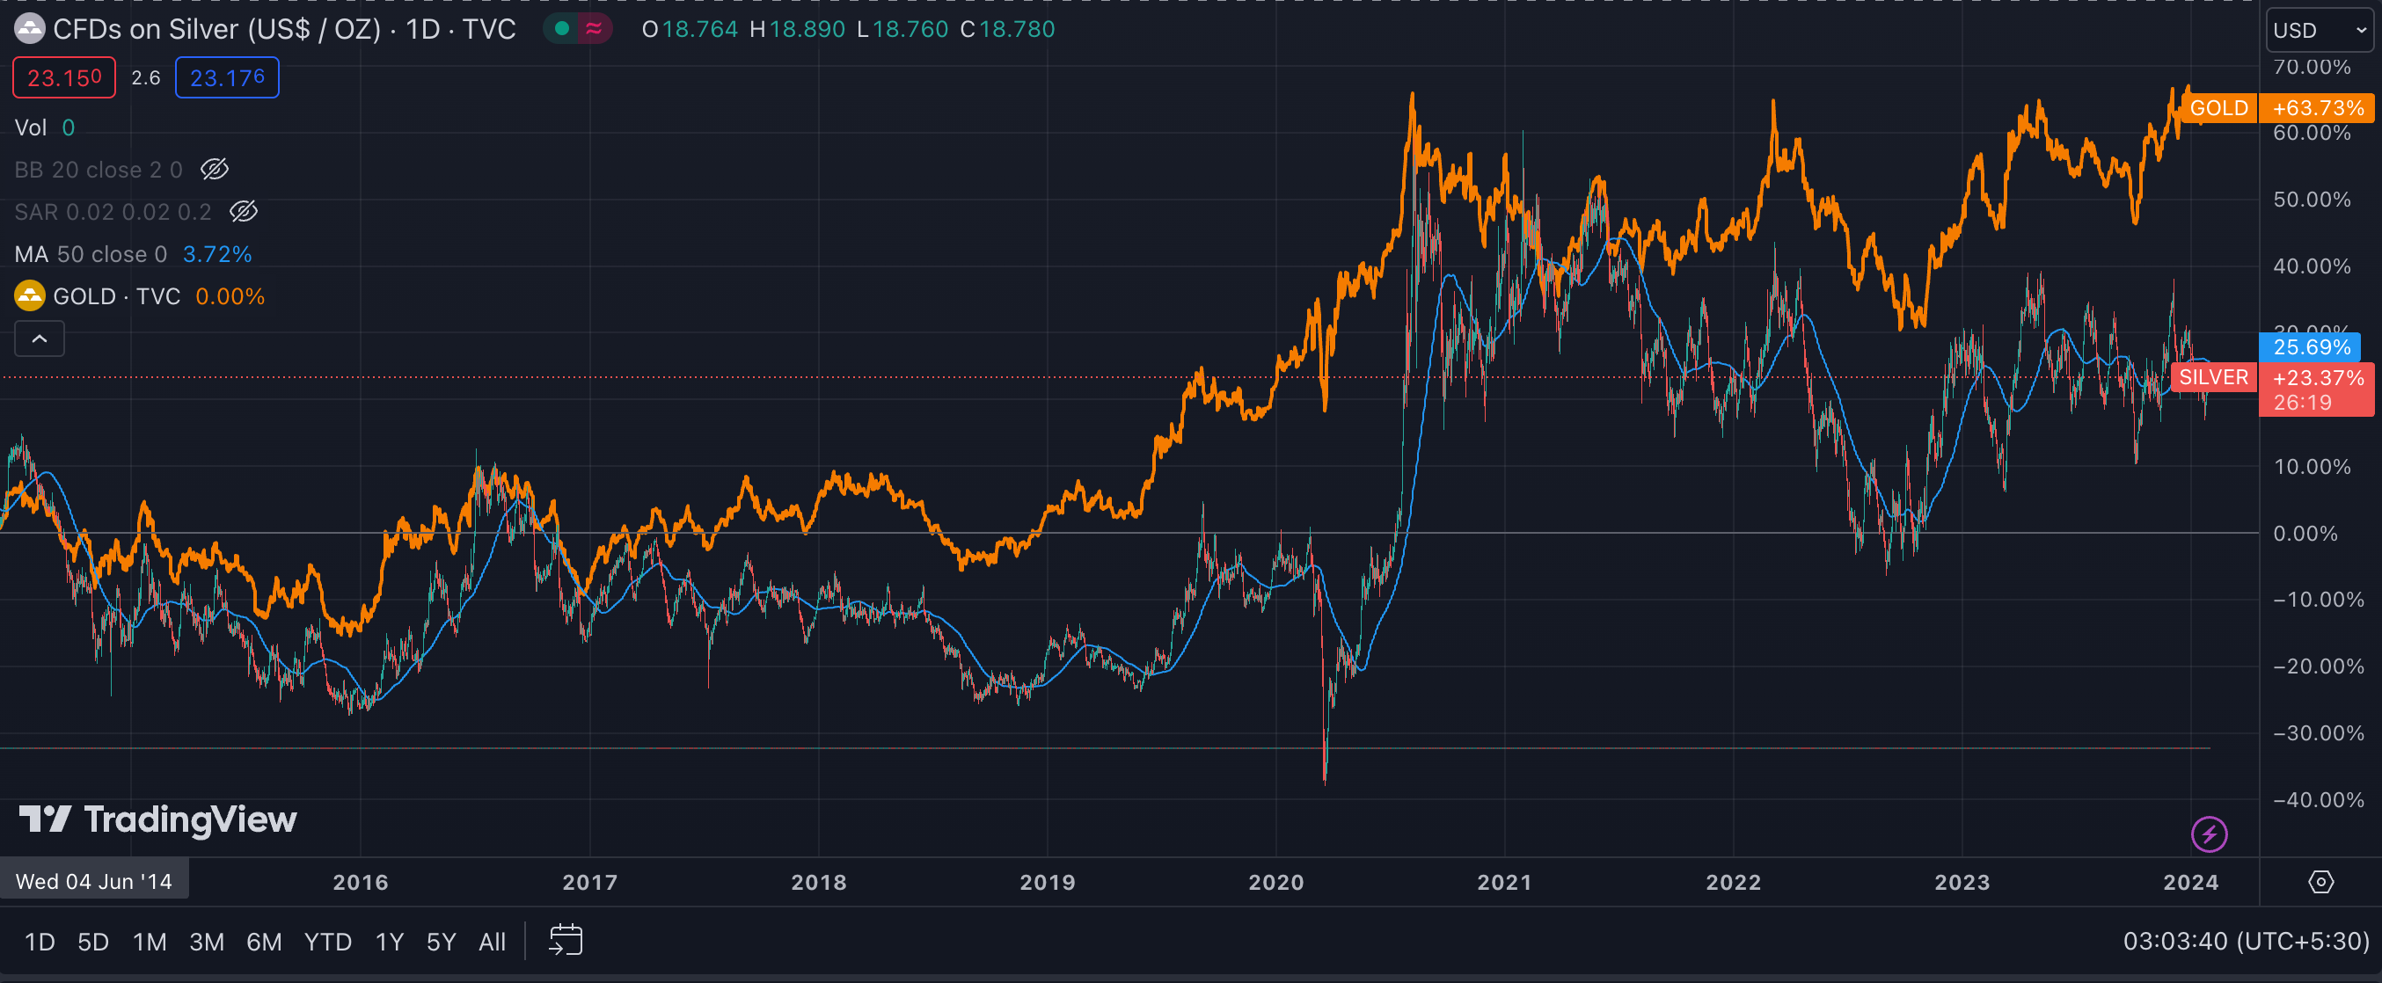Image resolution: width=2382 pixels, height=983 pixels.
Task: Click the silver symbol logo icon
Action: 30,30
